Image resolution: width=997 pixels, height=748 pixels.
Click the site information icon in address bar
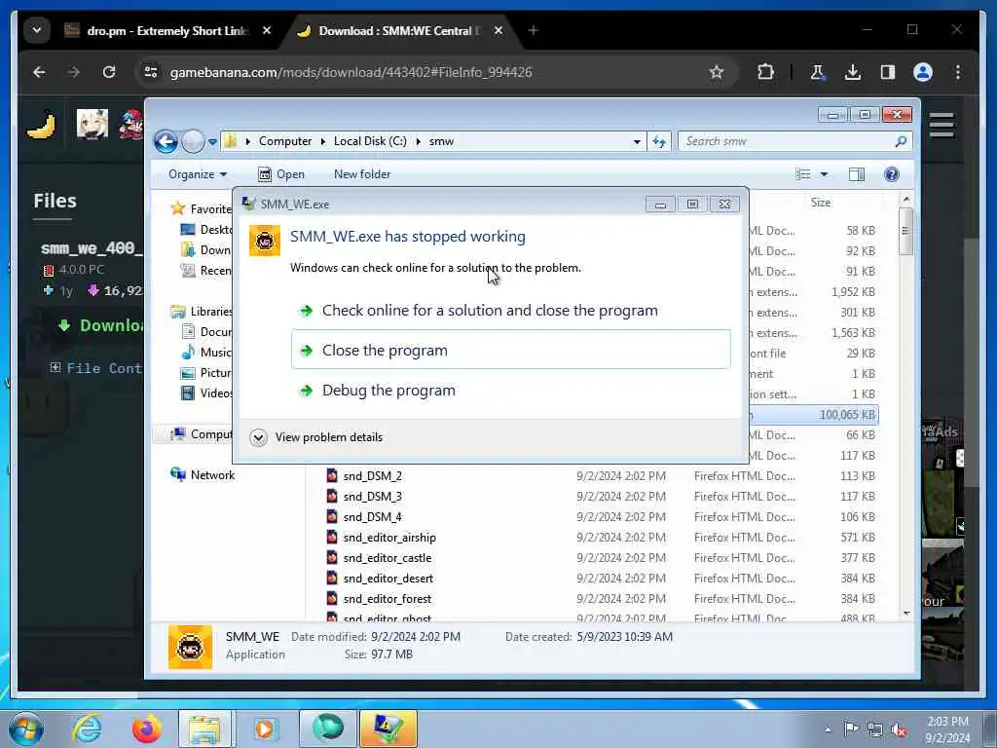click(x=151, y=72)
